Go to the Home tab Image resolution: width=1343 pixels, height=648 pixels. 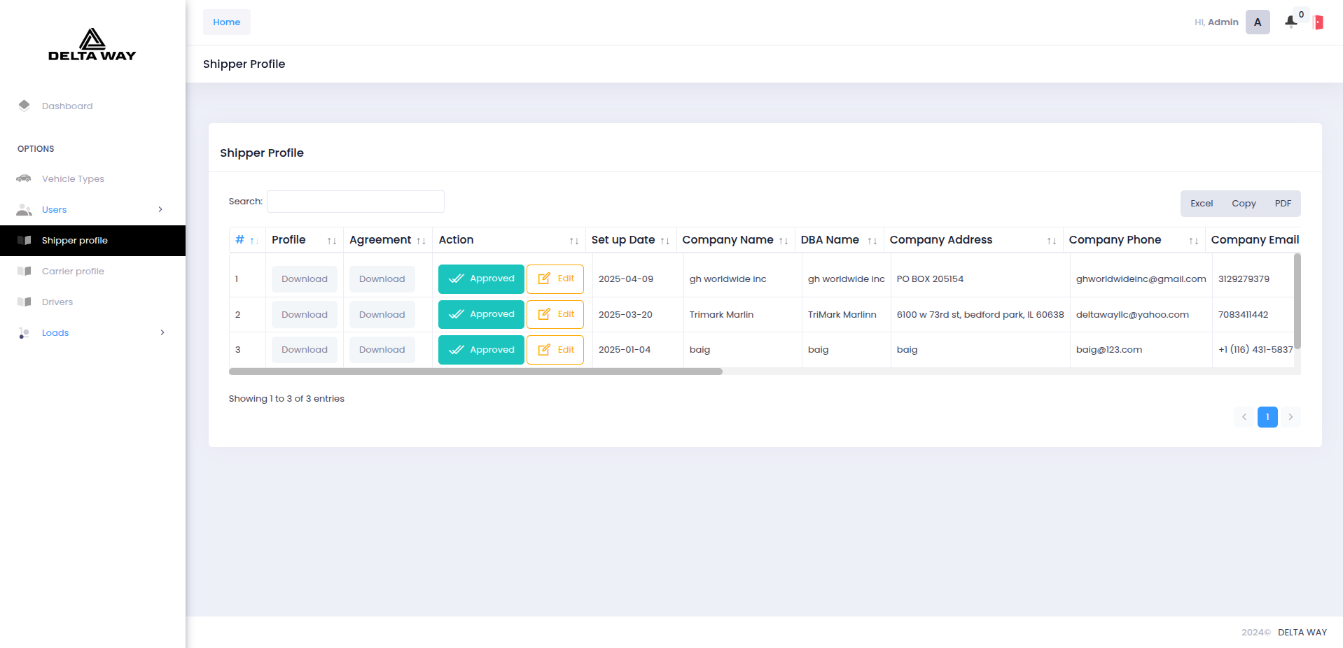click(227, 22)
